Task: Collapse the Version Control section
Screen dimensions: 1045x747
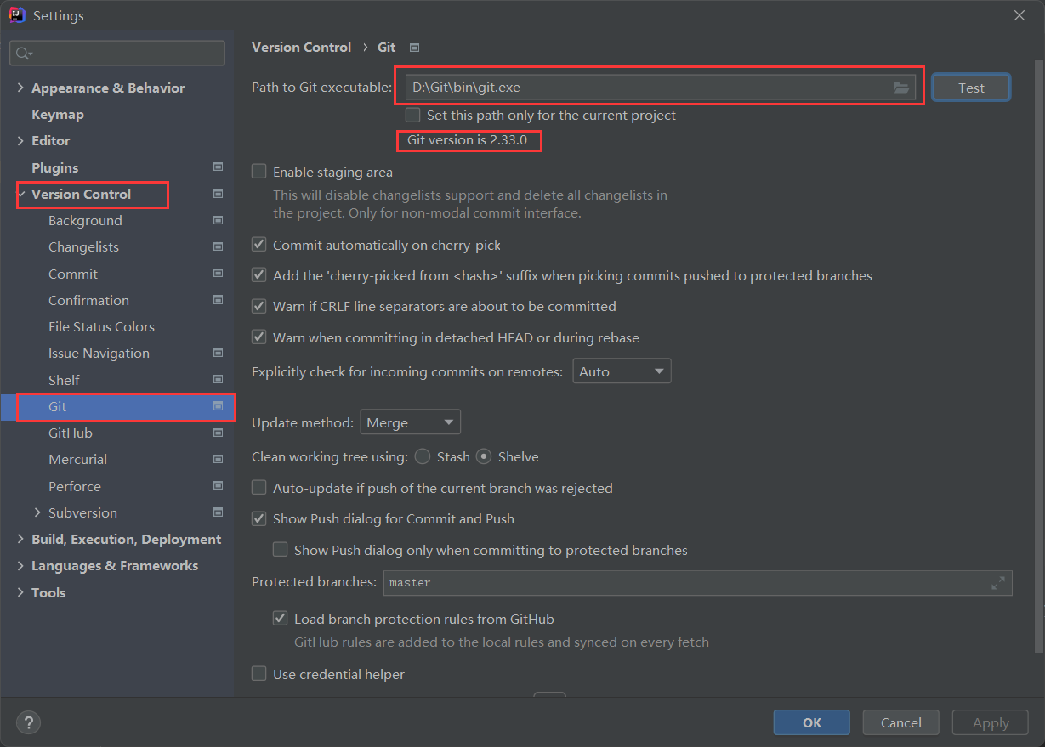Action: pos(21,194)
